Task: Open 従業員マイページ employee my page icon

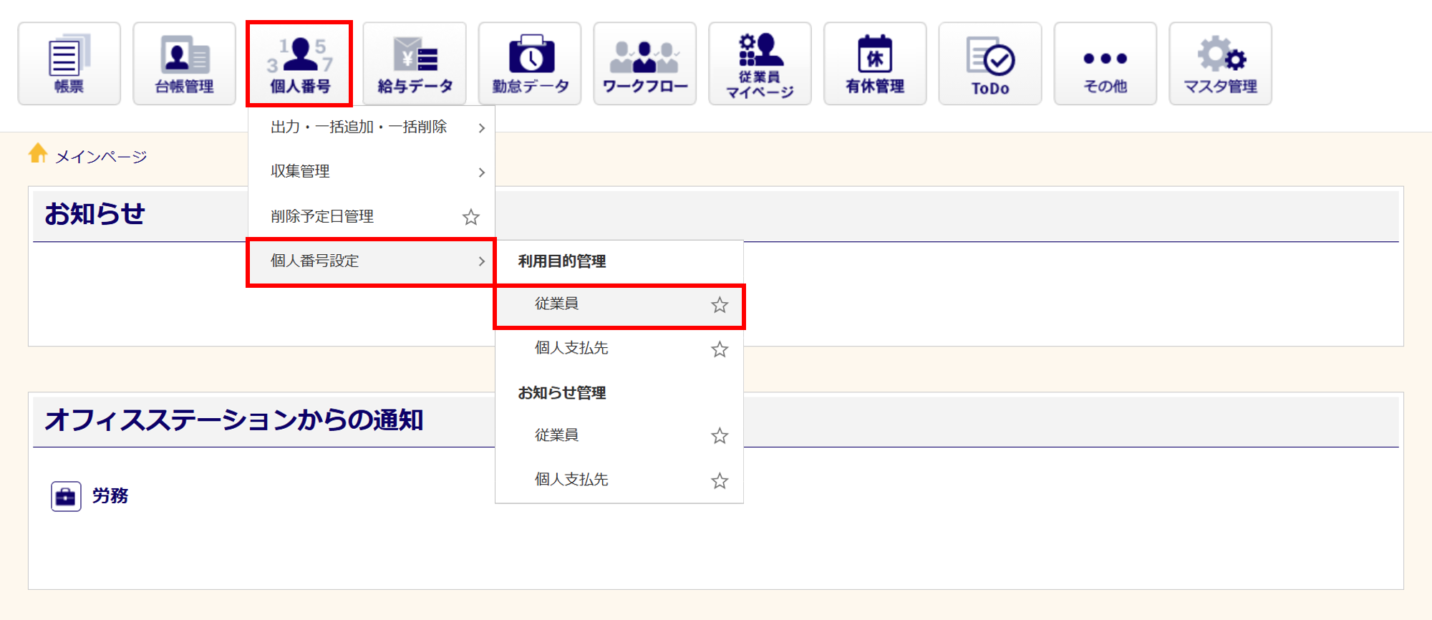Action: coord(760,64)
